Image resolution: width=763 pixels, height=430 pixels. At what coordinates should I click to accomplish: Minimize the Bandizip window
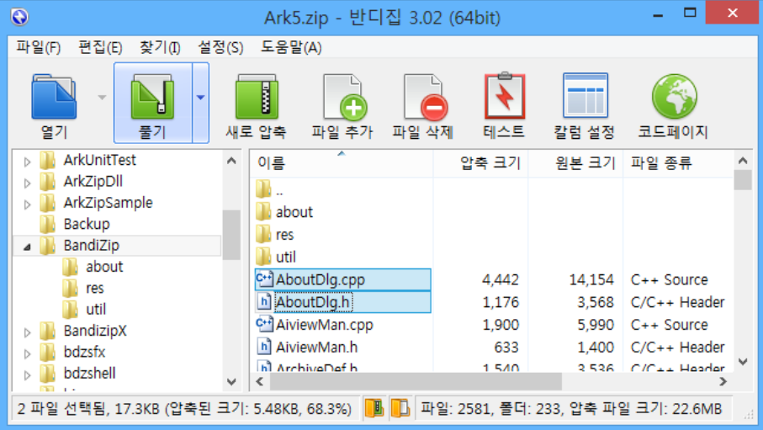[658, 14]
